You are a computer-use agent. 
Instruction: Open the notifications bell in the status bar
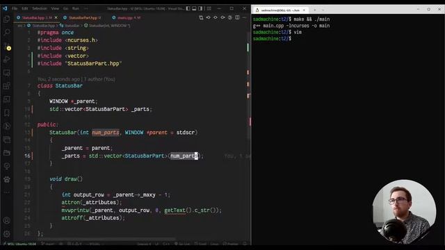point(245,244)
